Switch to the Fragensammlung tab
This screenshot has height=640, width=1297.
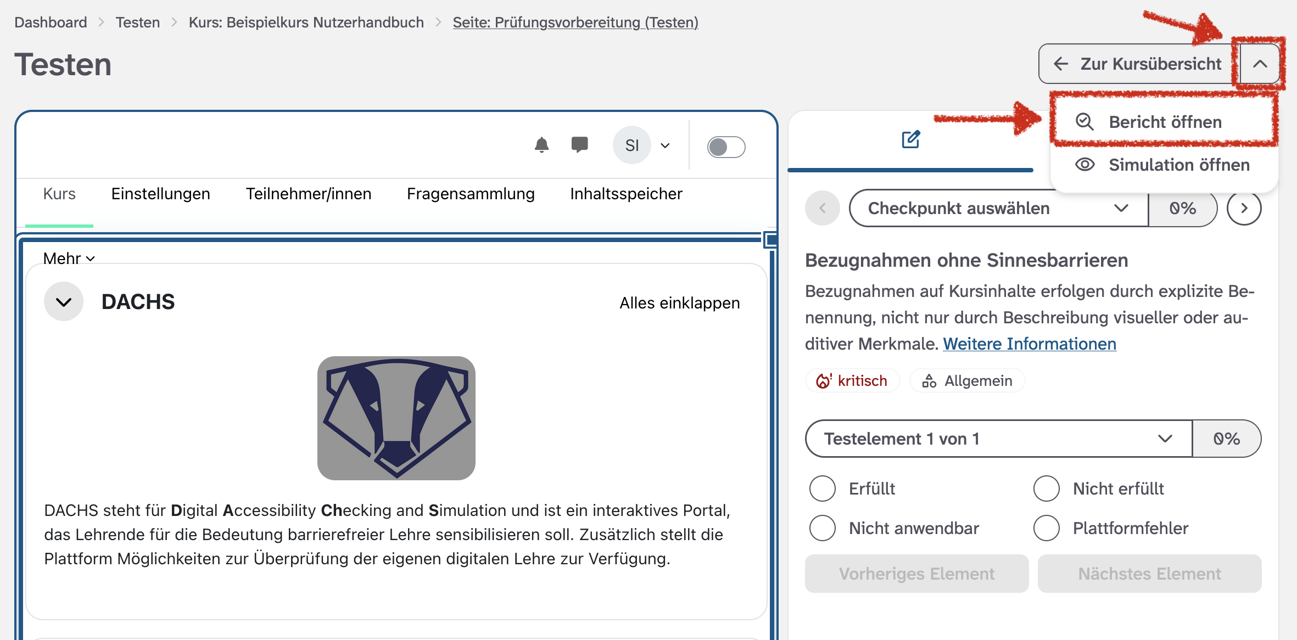pyautogui.click(x=471, y=193)
